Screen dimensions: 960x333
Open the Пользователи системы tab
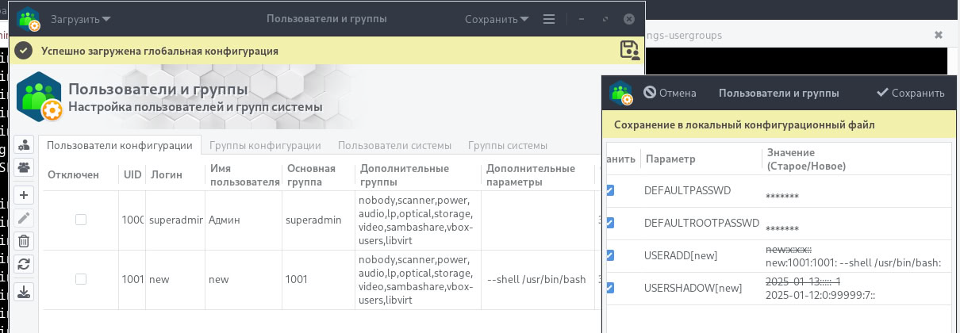tap(394, 145)
